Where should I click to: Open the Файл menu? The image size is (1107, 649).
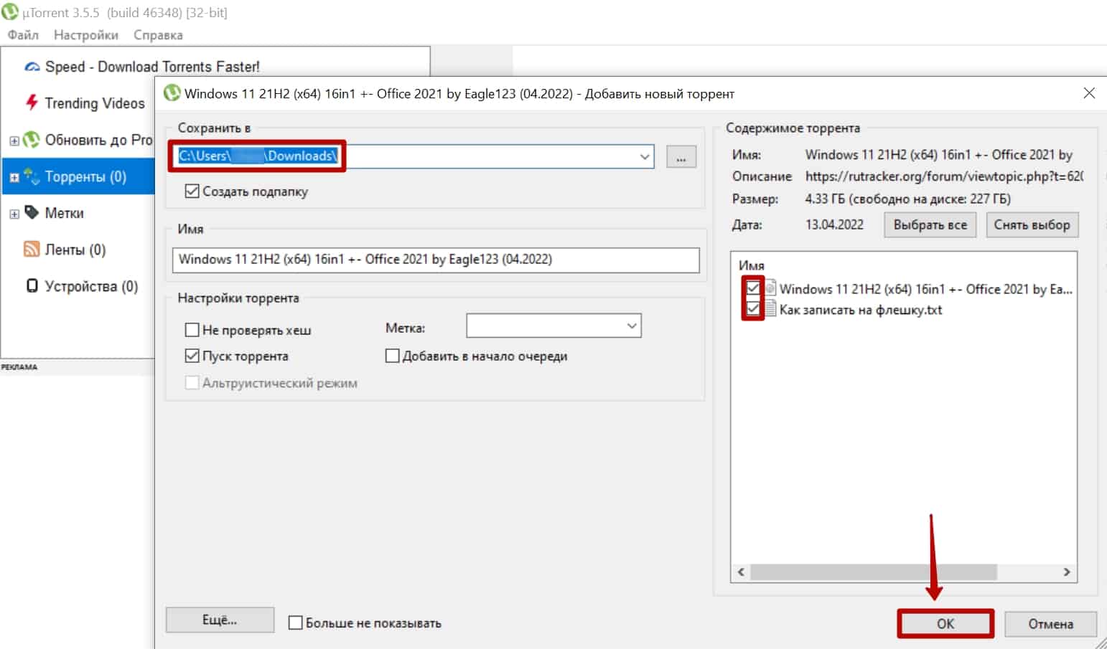[23, 35]
